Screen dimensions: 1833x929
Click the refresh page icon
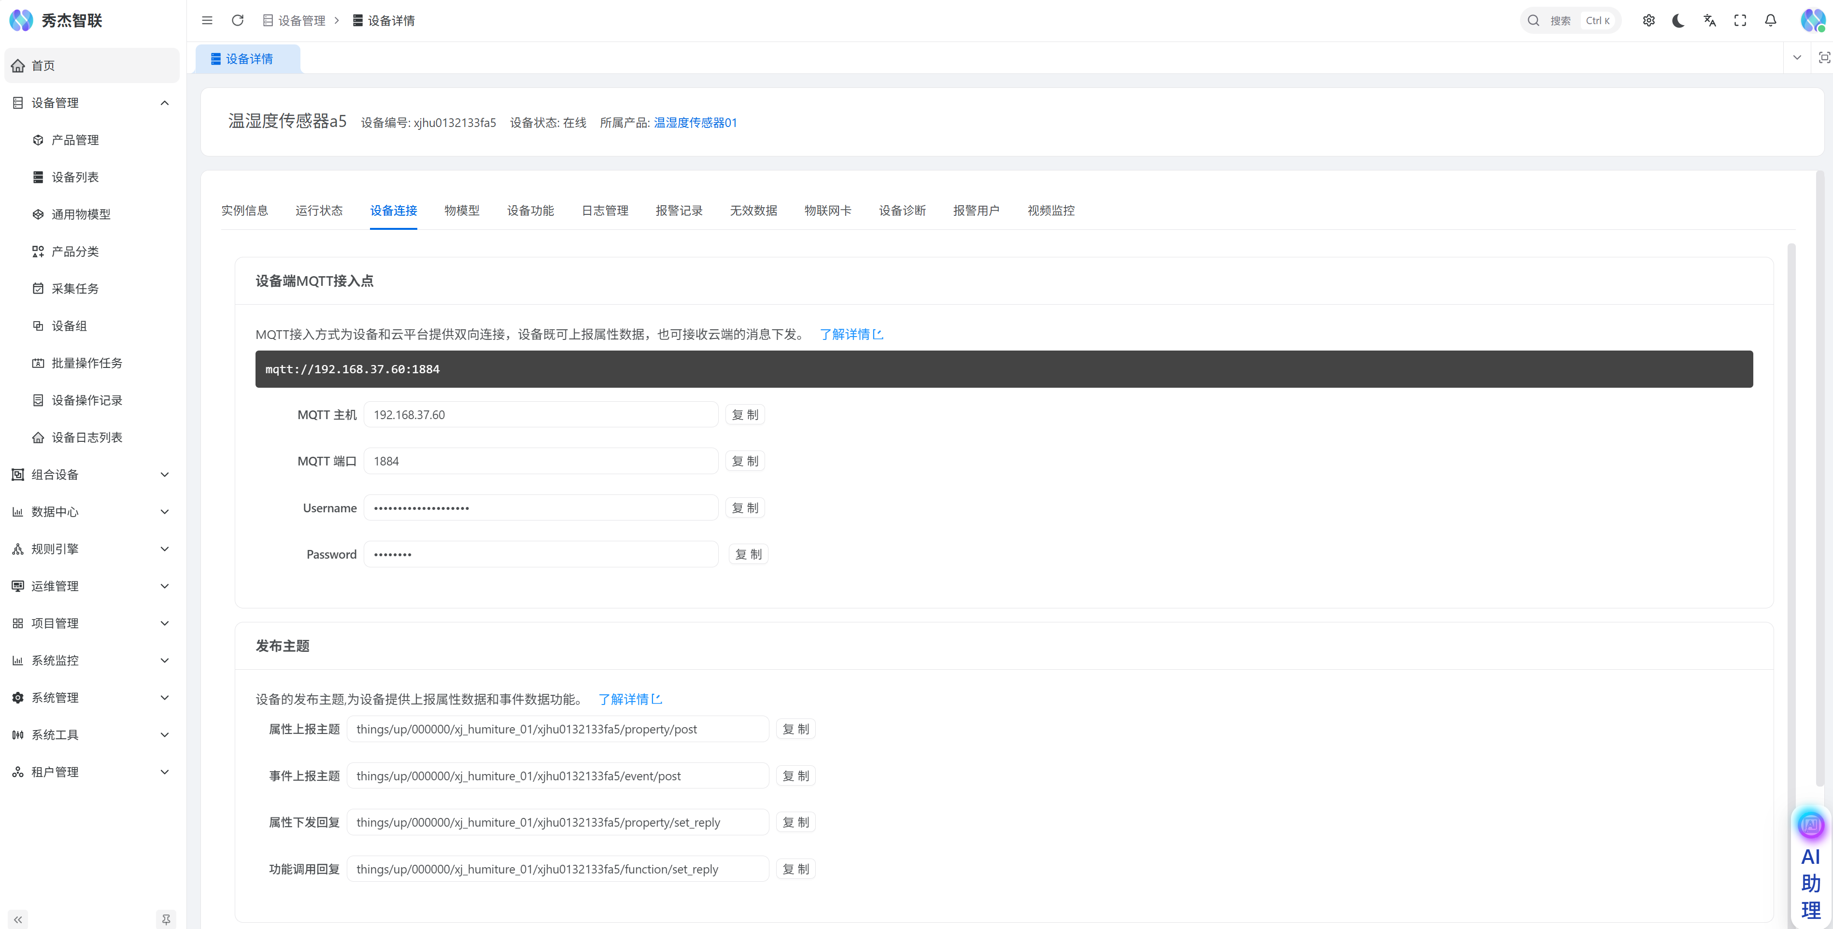click(x=238, y=21)
